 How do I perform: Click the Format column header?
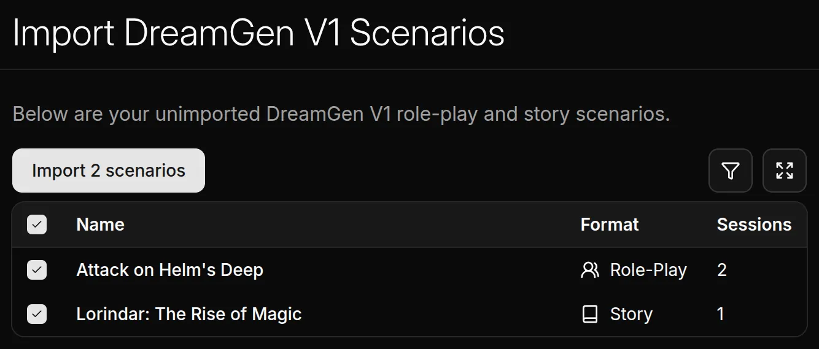pyautogui.click(x=609, y=224)
